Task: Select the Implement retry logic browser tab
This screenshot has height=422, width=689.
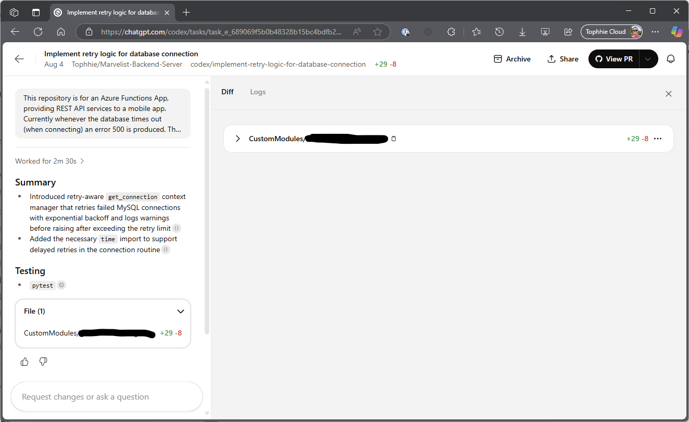Action: click(112, 12)
